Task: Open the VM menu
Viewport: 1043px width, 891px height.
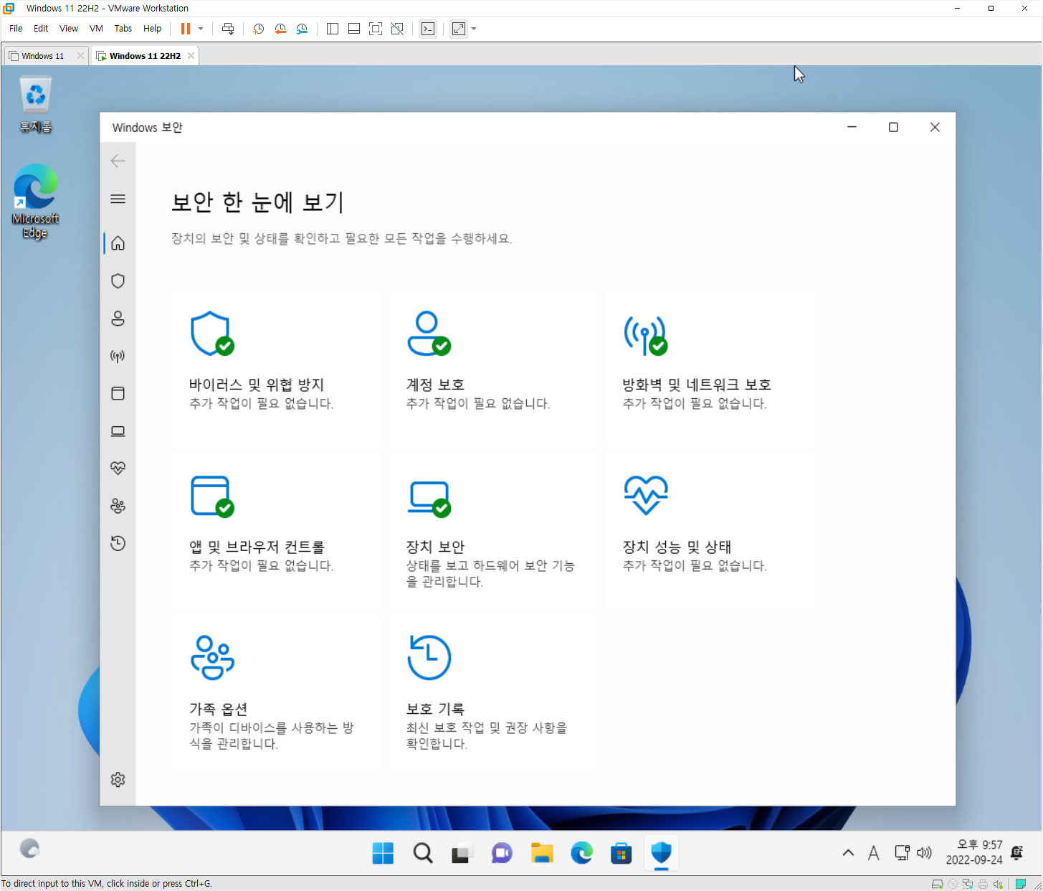Action: (96, 29)
